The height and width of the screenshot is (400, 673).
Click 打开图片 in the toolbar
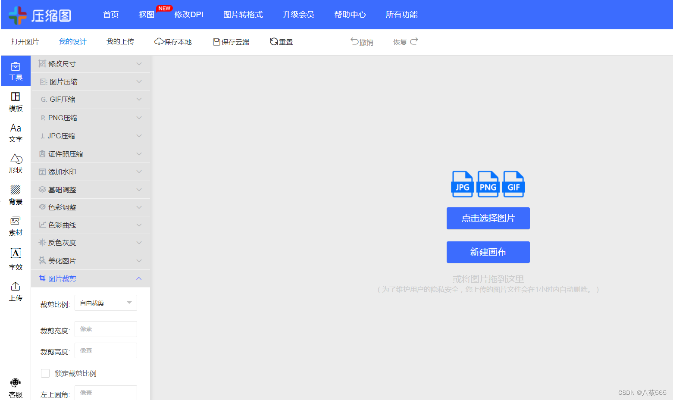coord(25,42)
